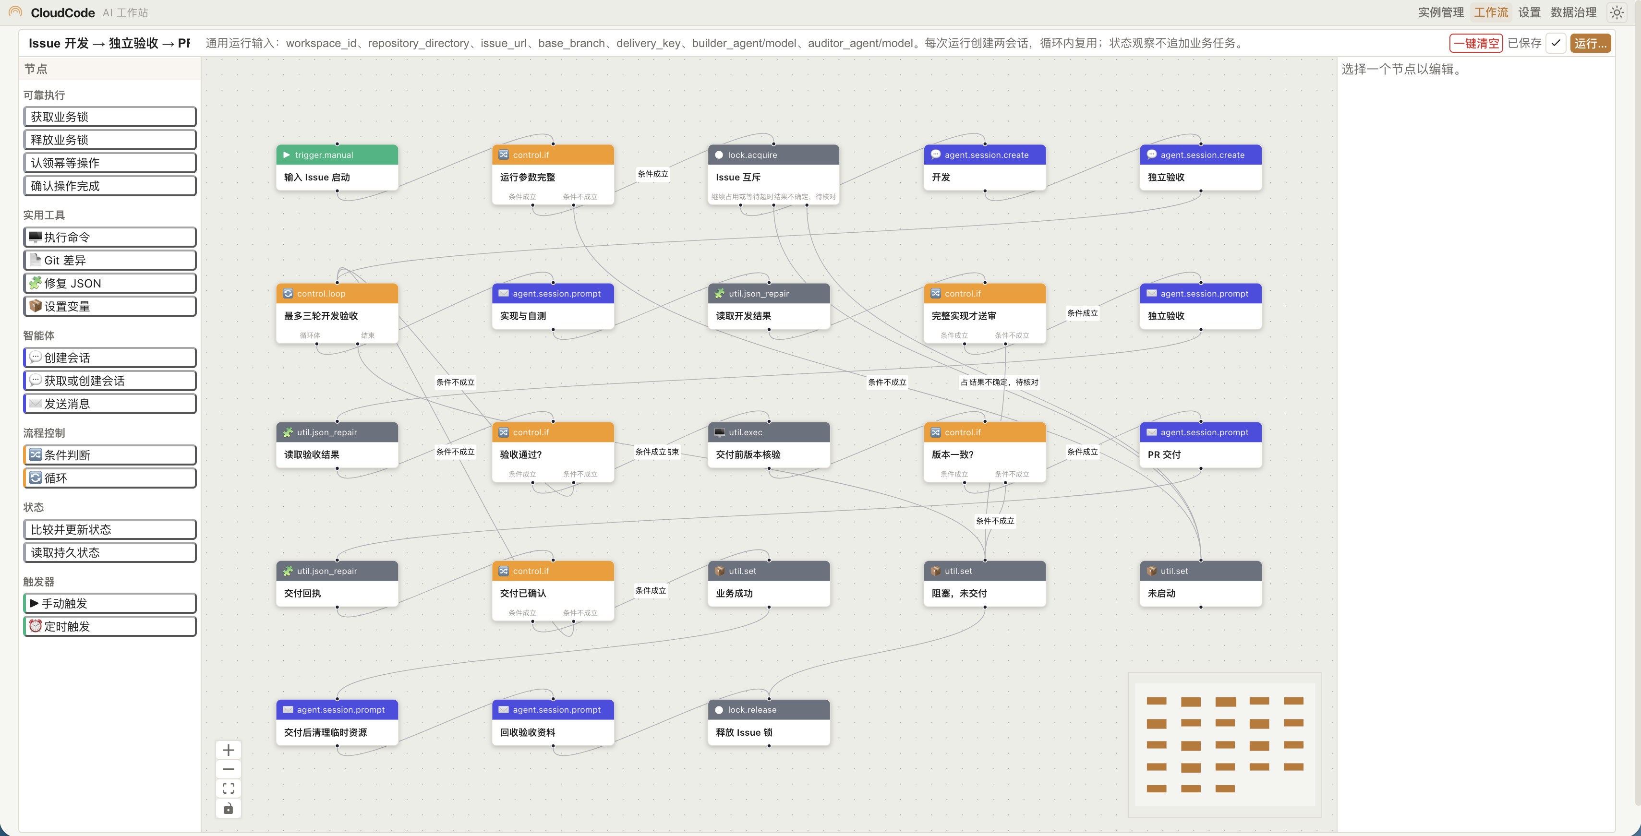
Task: Select the 认领幂等操作 palette item
Action: point(109,162)
